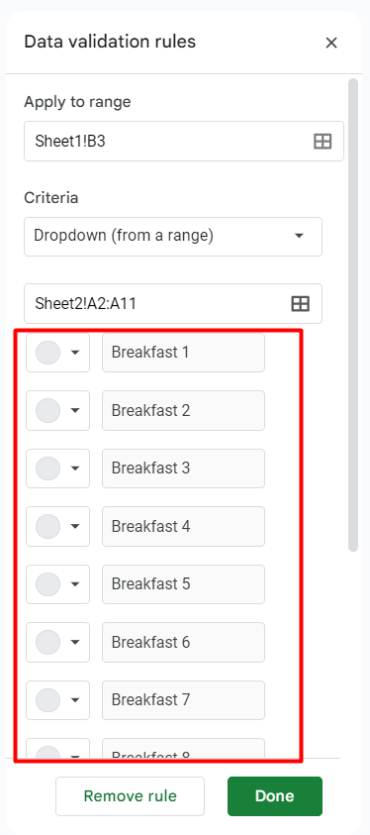Click the color swatch next to Breakfast 7
The height and width of the screenshot is (835, 370).
coord(47,699)
